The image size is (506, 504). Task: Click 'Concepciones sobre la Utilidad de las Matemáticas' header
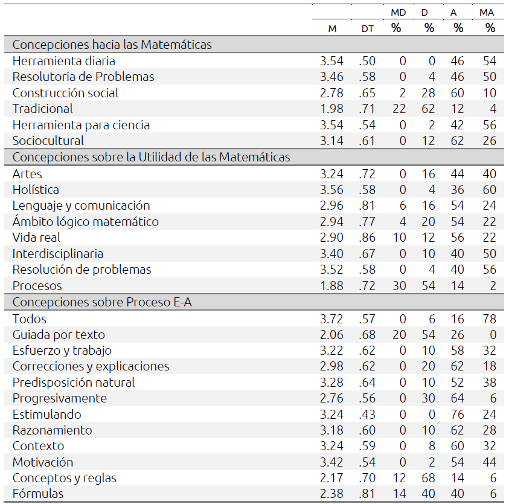pyautogui.click(x=151, y=157)
